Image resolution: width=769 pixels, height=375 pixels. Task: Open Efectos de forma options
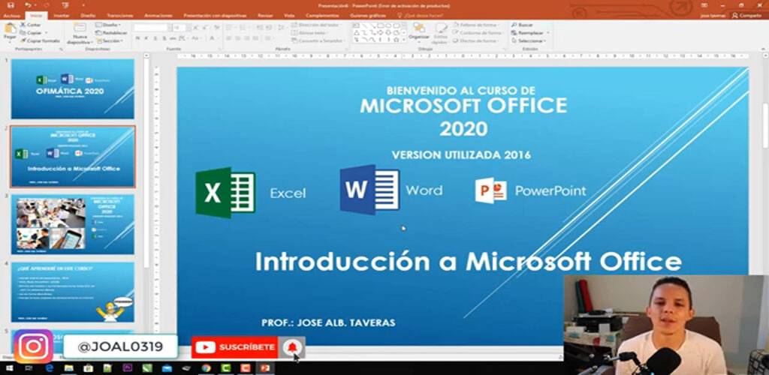pyautogui.click(x=475, y=41)
